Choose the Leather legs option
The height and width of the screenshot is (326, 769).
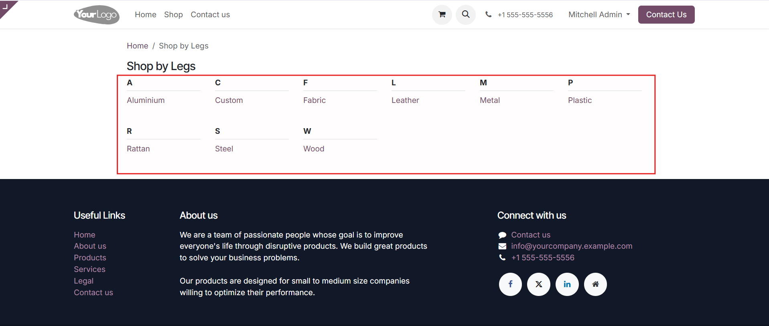coord(405,100)
